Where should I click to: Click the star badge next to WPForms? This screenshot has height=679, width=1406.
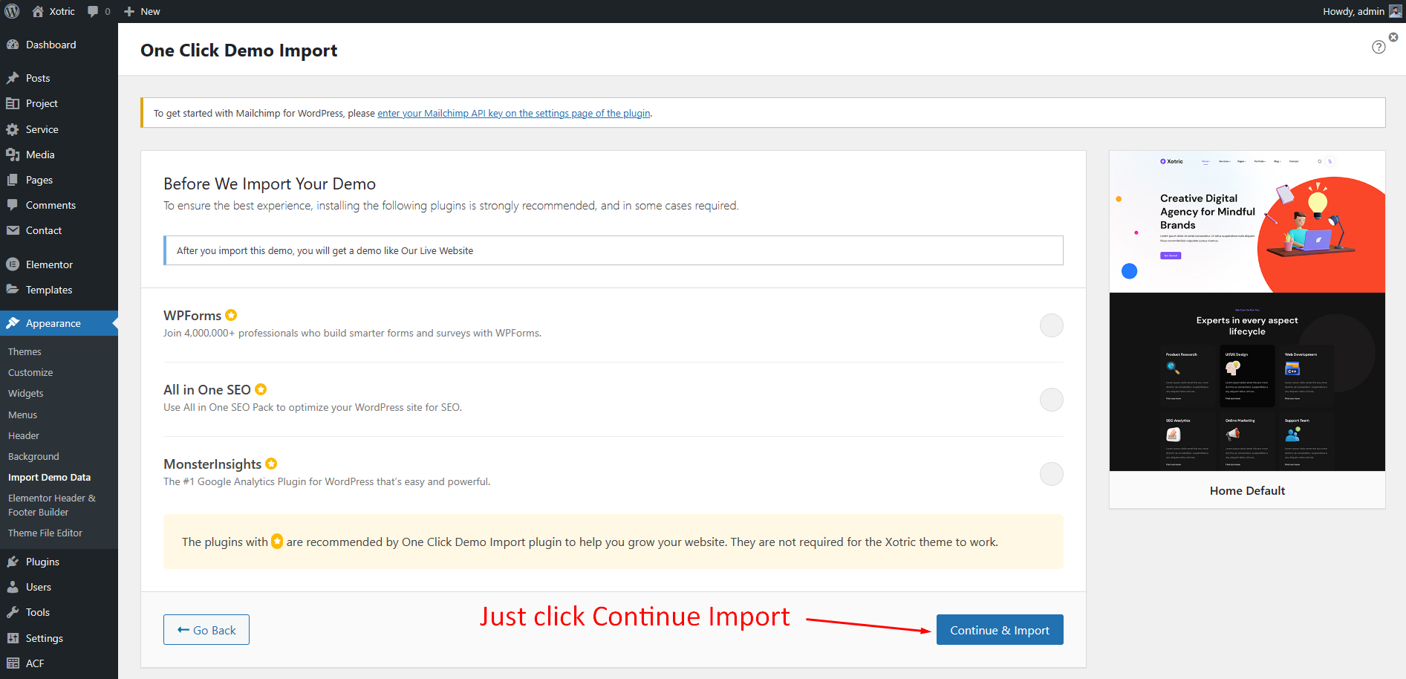231,315
